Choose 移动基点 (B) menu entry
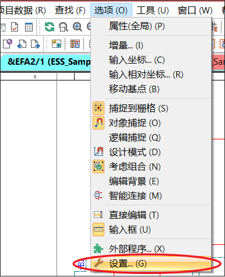Viewport: 225px width, 277px height. point(152,89)
